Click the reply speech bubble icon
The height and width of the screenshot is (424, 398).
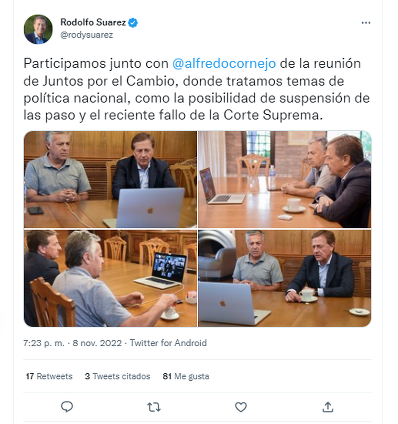point(67,407)
